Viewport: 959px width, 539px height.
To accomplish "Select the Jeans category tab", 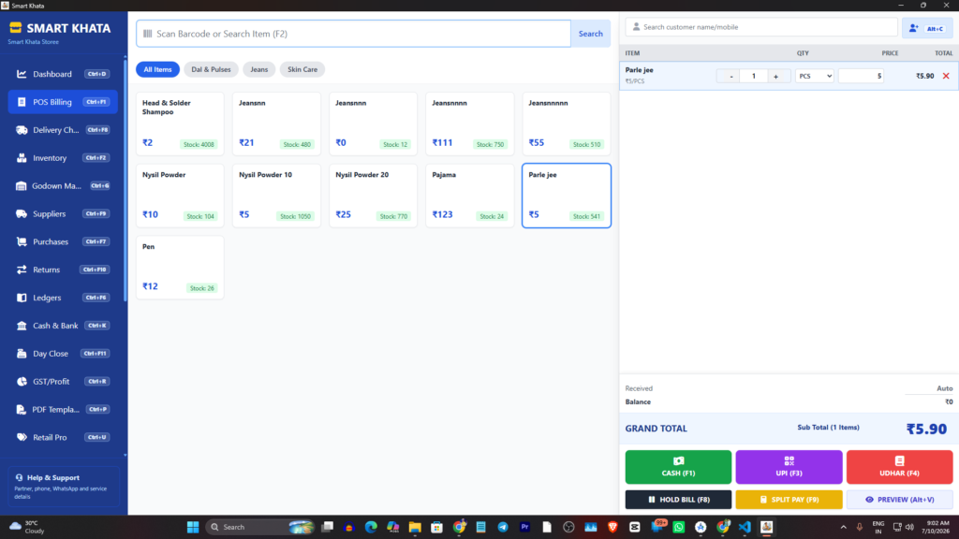I will 258,69.
